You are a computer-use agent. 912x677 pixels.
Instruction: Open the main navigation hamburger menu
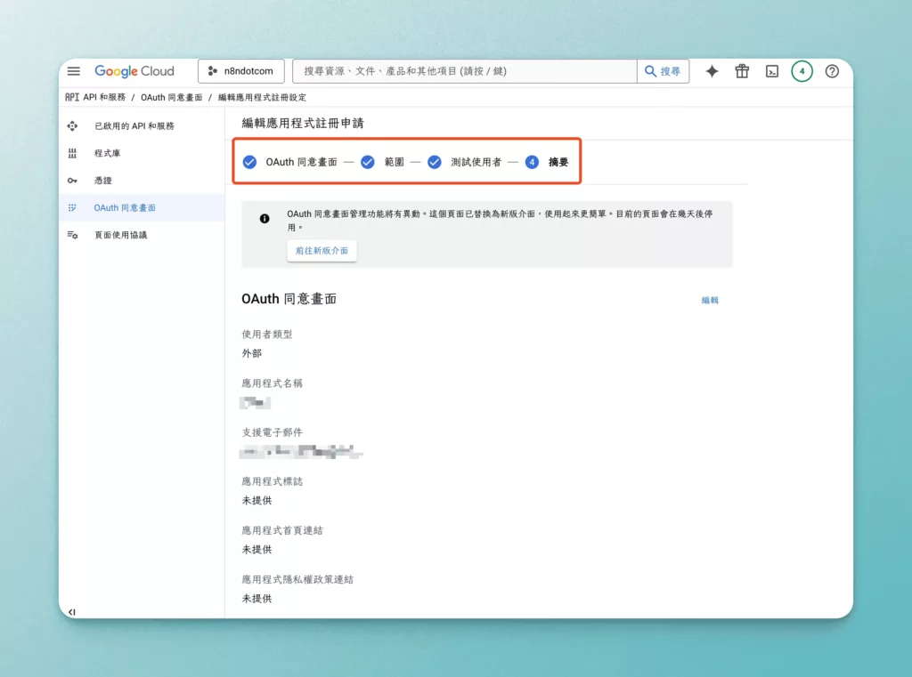pyautogui.click(x=74, y=71)
